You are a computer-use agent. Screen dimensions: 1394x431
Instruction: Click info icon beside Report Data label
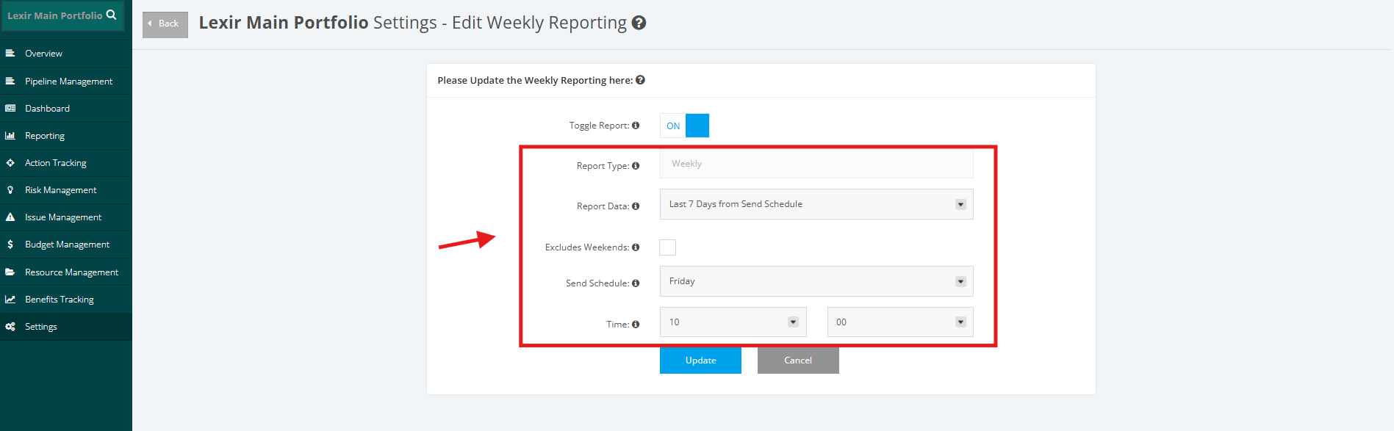636,206
